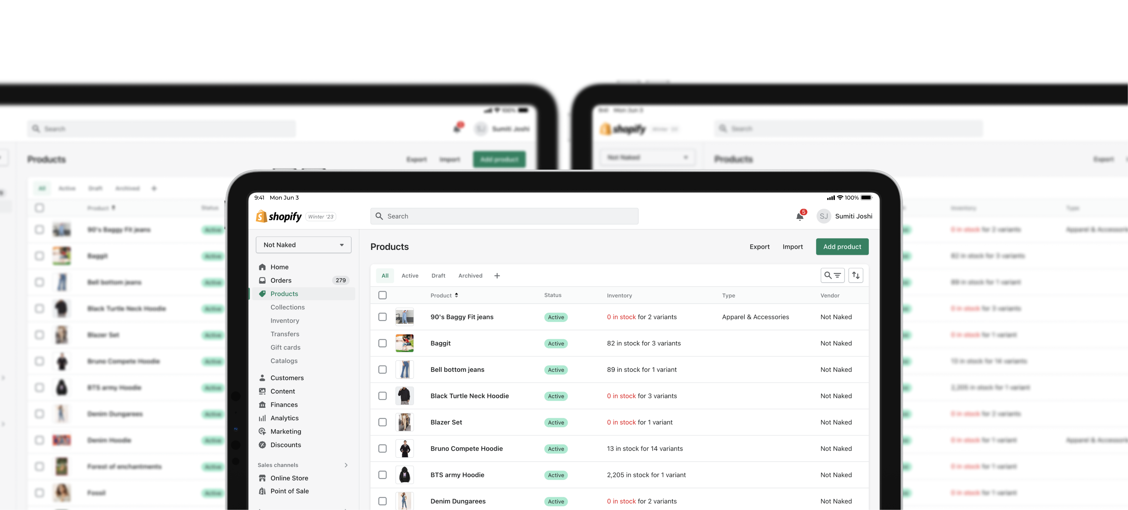Open the Archived products tab
The height and width of the screenshot is (510, 1128).
(x=470, y=275)
